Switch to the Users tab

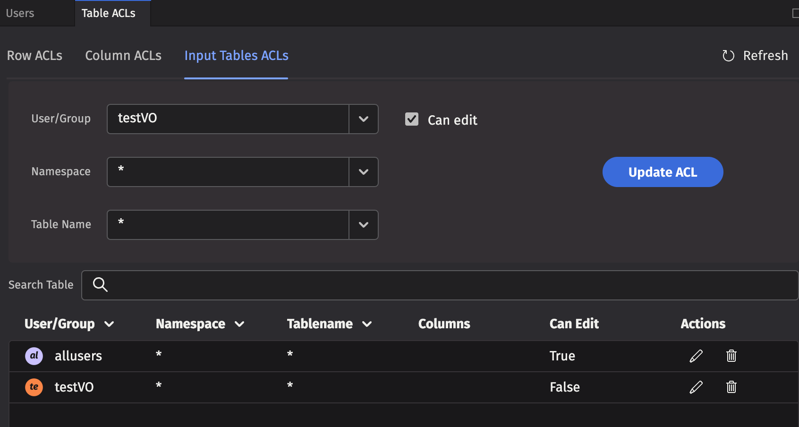pos(20,13)
